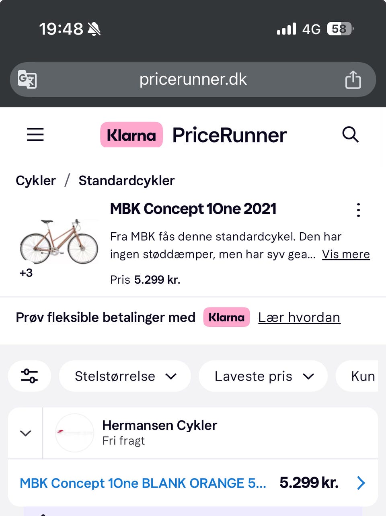Screen dimensions: 386x516
Task: Go to Cykler breadcrumb category
Action: (x=36, y=181)
